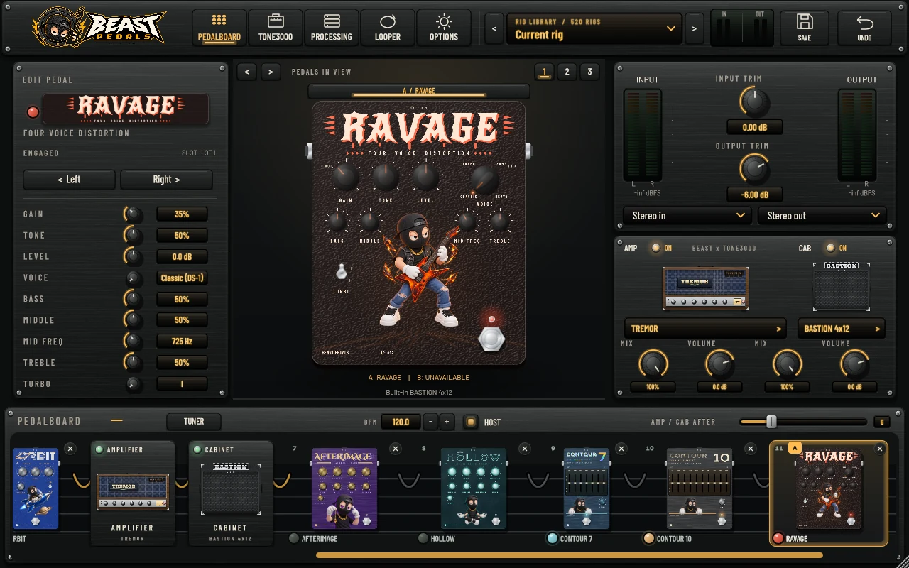Show next pedals in view
Screen dimensions: 909x568
click(x=271, y=72)
